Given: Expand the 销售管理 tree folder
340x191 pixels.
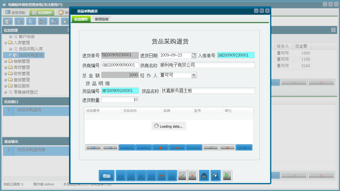Looking at the screenshot, I should pos(6,62).
